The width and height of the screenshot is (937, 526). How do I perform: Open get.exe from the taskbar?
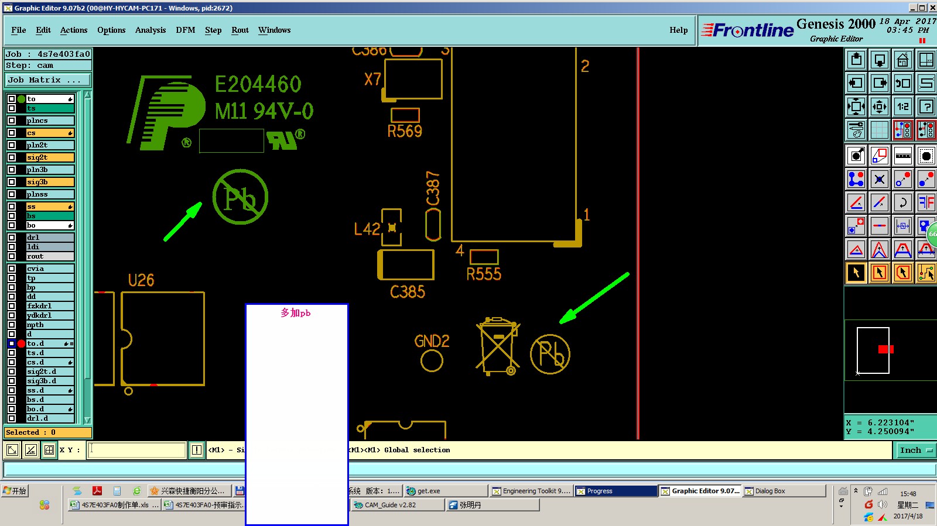point(445,491)
